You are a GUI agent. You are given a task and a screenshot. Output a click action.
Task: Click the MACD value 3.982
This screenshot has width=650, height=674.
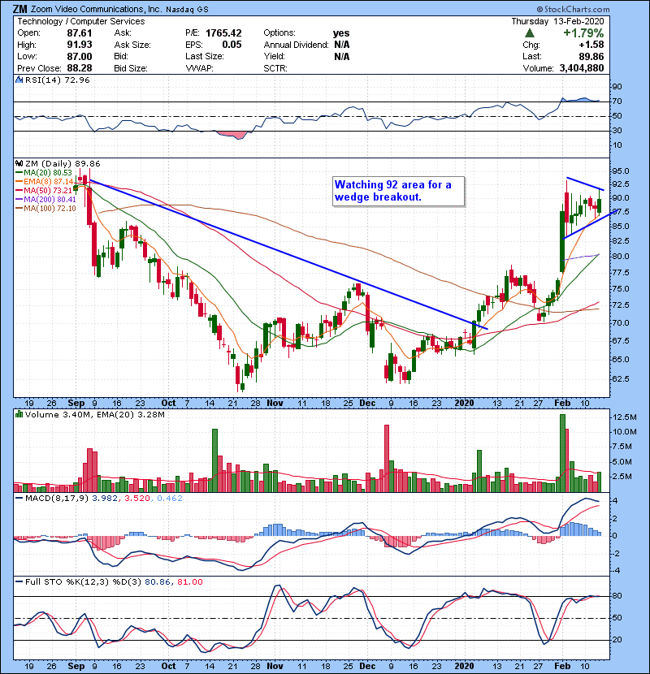(105, 499)
